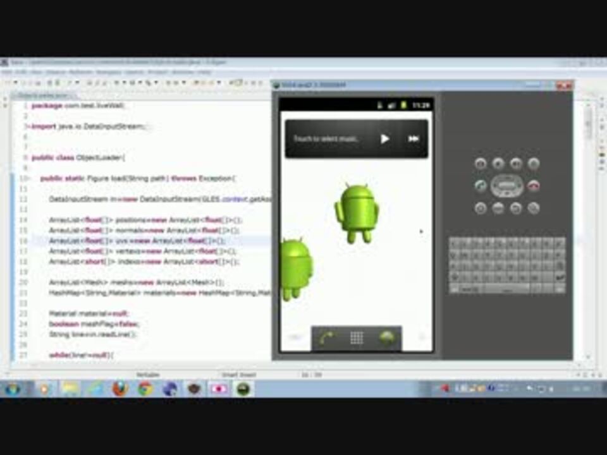Viewport: 607px width, 455px height.
Task: Open the app drawer grid icon
Action: point(357,337)
